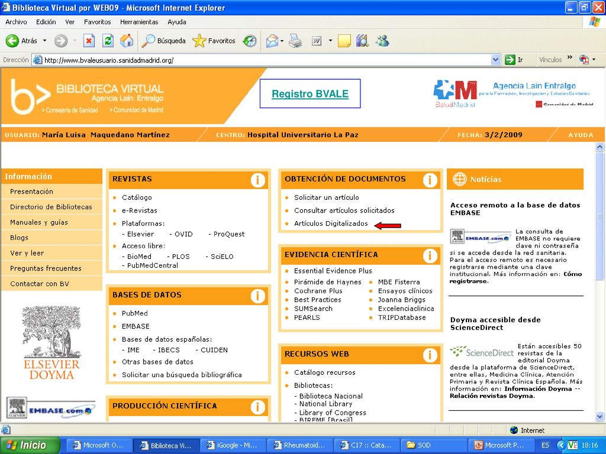Click the Inicio start button
The width and height of the screenshot is (606, 454).
[30, 445]
